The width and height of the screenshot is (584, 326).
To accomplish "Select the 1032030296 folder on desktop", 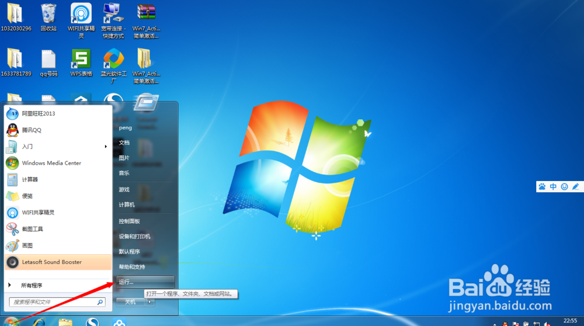I will coord(16,17).
